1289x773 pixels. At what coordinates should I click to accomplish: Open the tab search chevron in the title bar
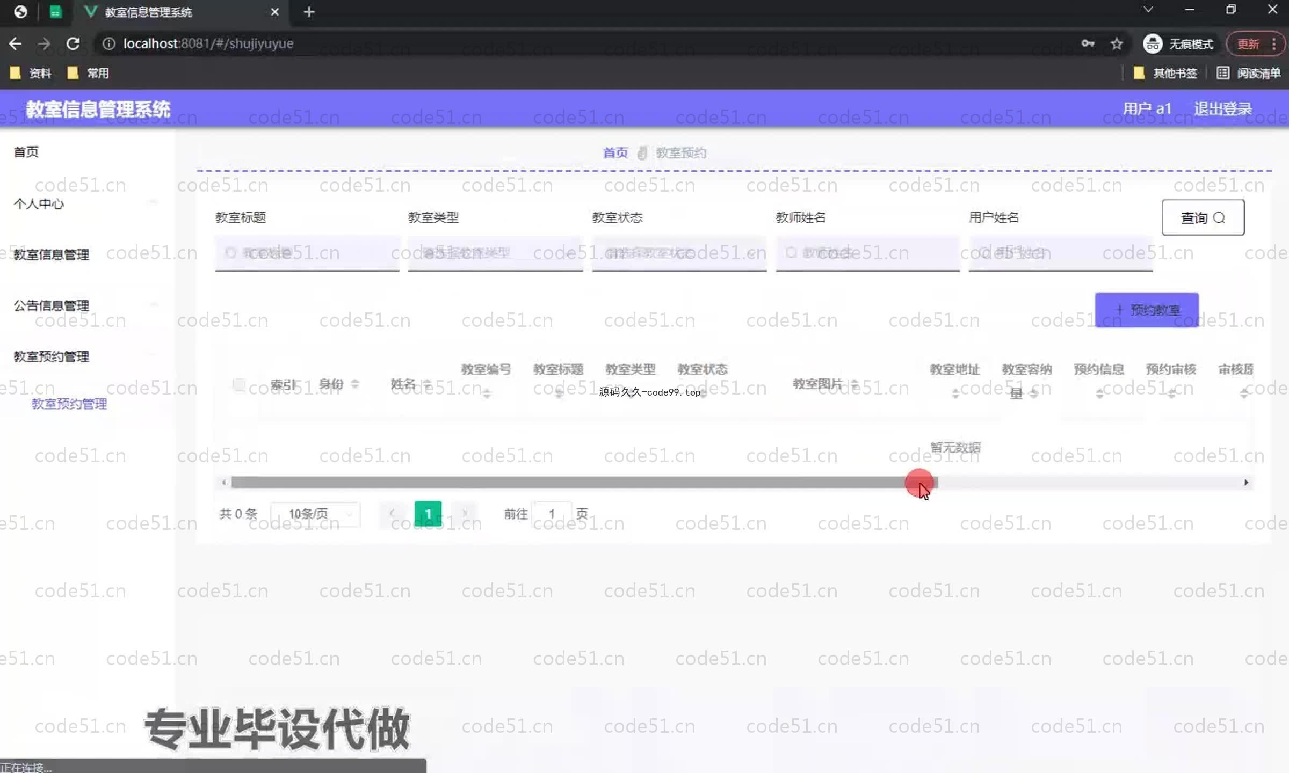[x=1148, y=9]
